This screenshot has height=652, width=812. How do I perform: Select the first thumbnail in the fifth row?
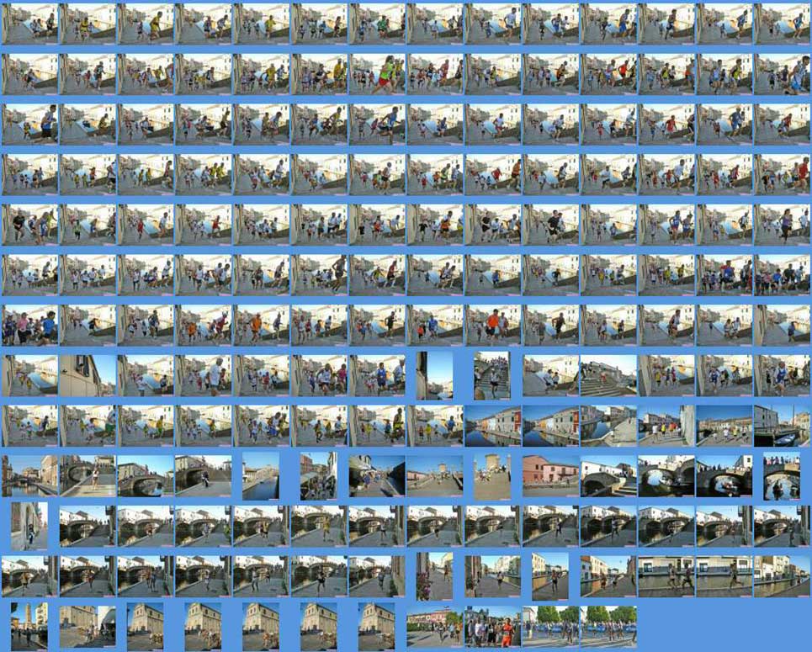[30, 225]
